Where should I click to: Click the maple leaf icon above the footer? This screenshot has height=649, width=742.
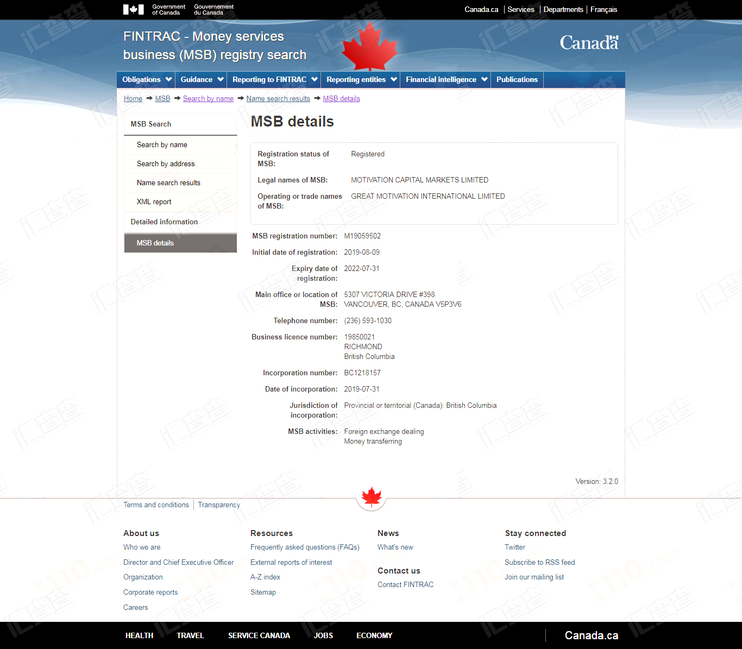[372, 496]
